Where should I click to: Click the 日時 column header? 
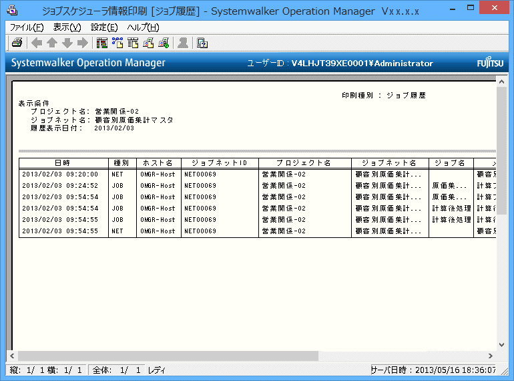pyautogui.click(x=63, y=163)
